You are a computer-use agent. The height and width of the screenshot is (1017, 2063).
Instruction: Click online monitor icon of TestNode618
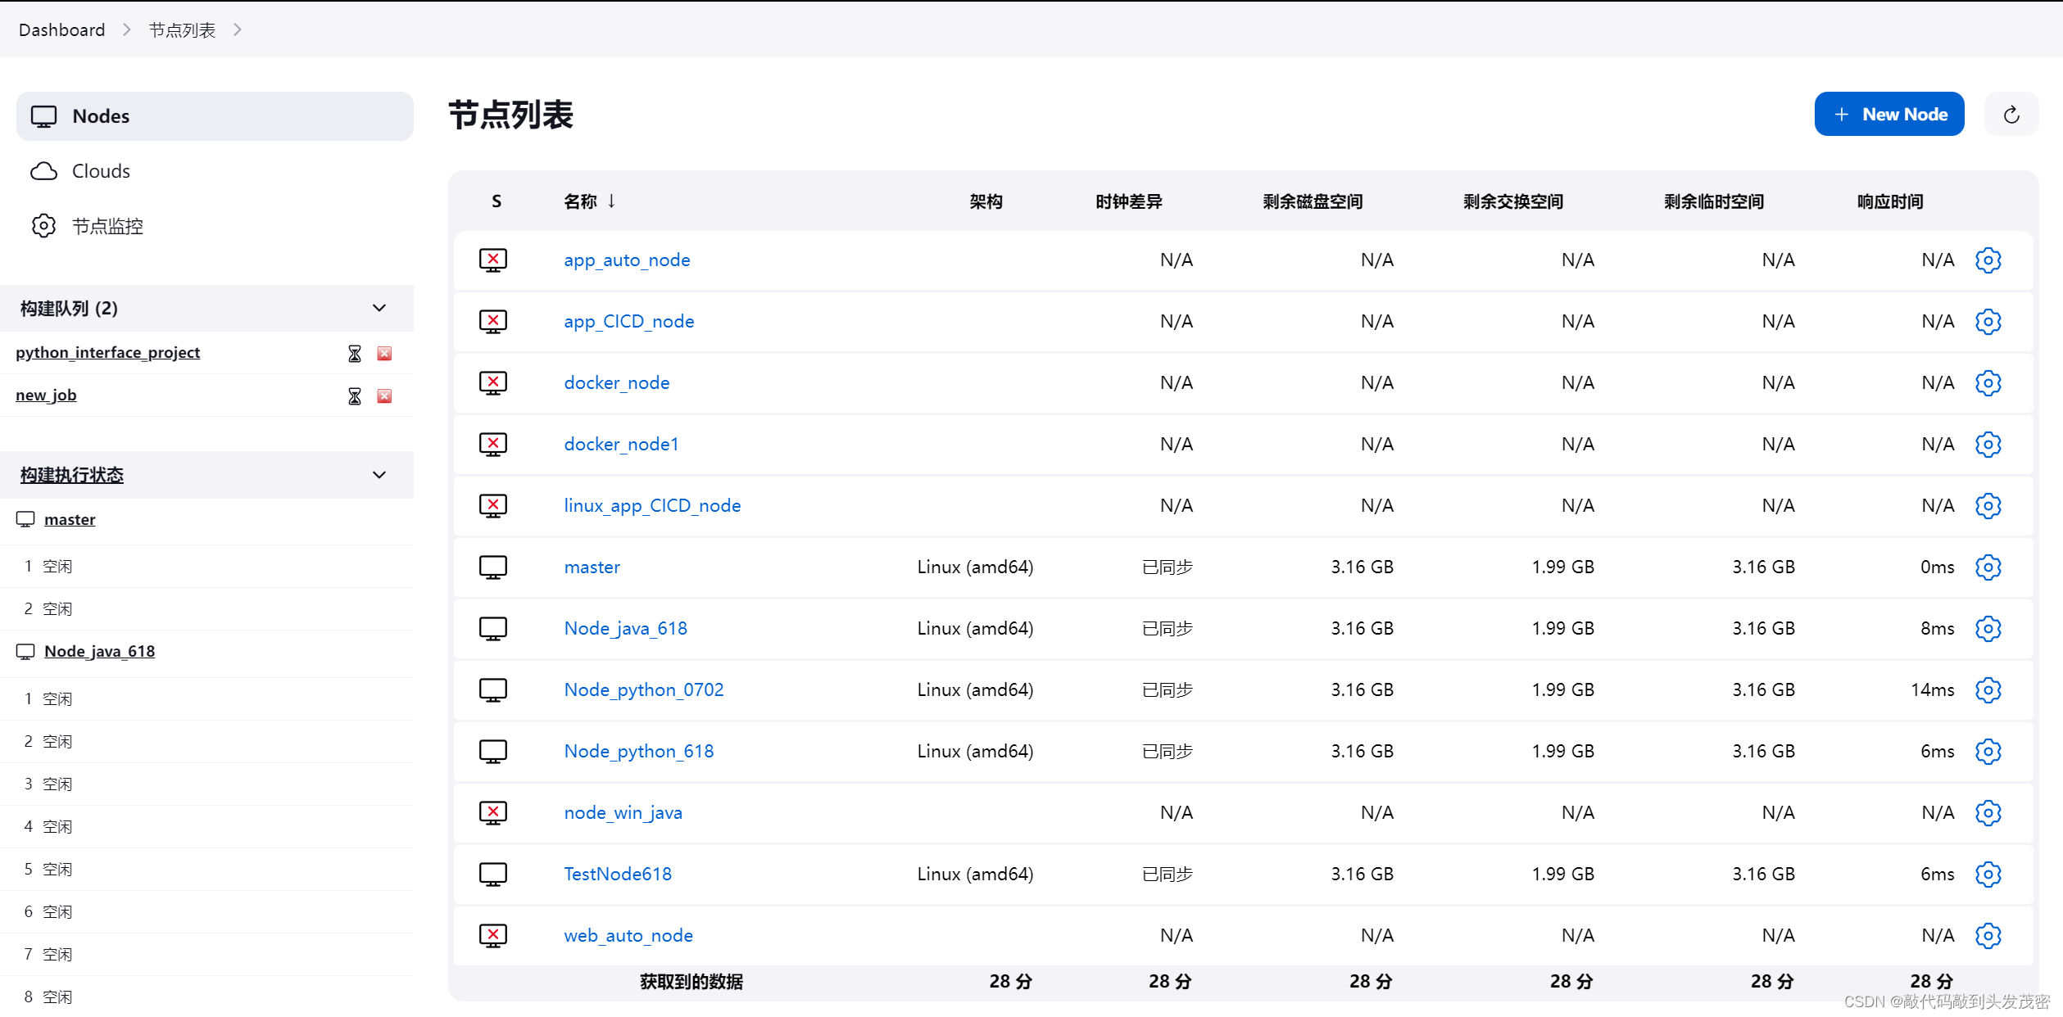(493, 875)
